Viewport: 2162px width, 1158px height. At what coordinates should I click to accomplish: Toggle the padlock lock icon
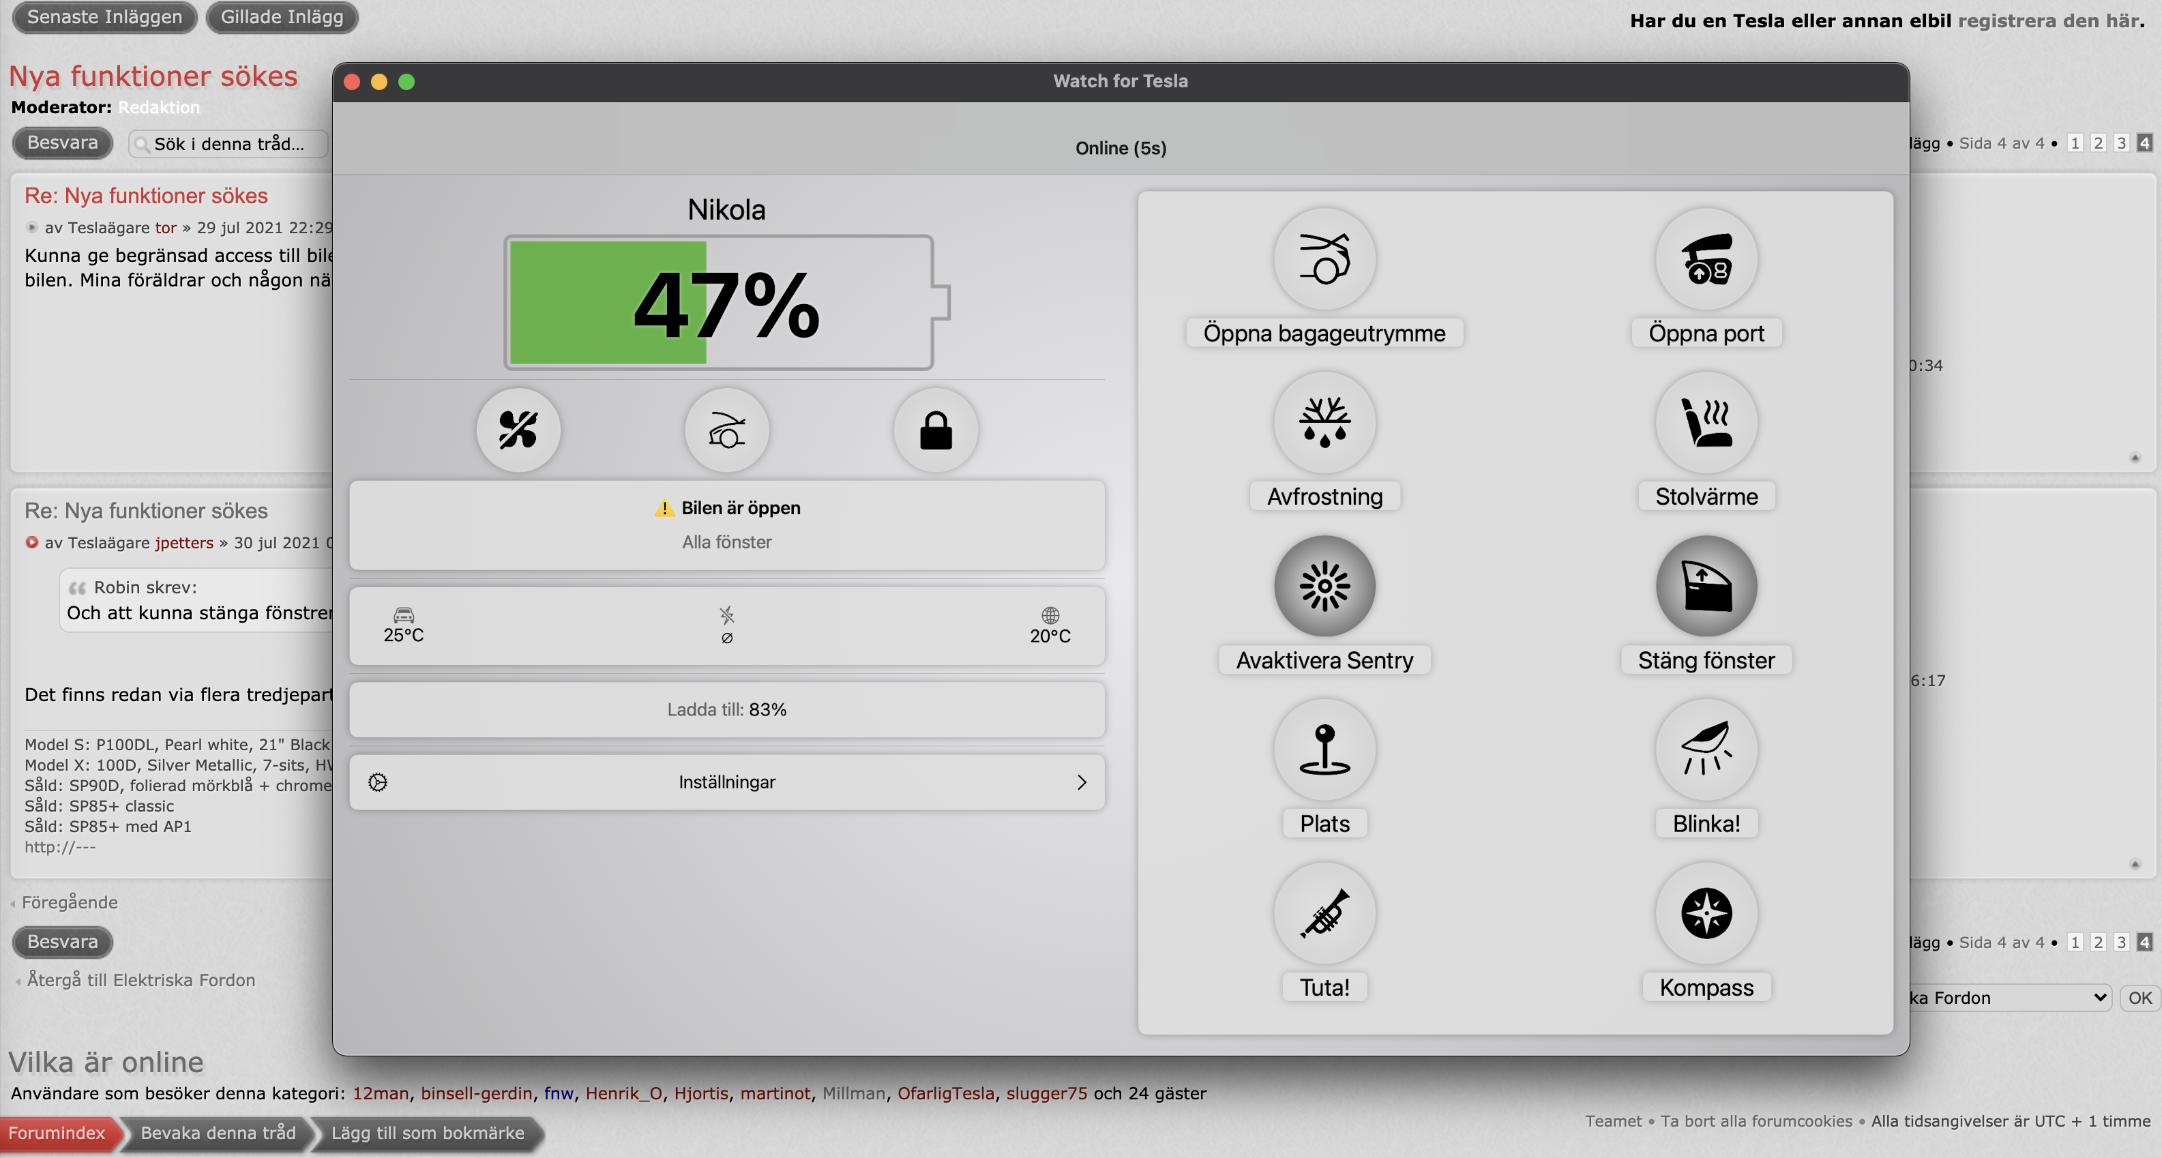(x=936, y=430)
